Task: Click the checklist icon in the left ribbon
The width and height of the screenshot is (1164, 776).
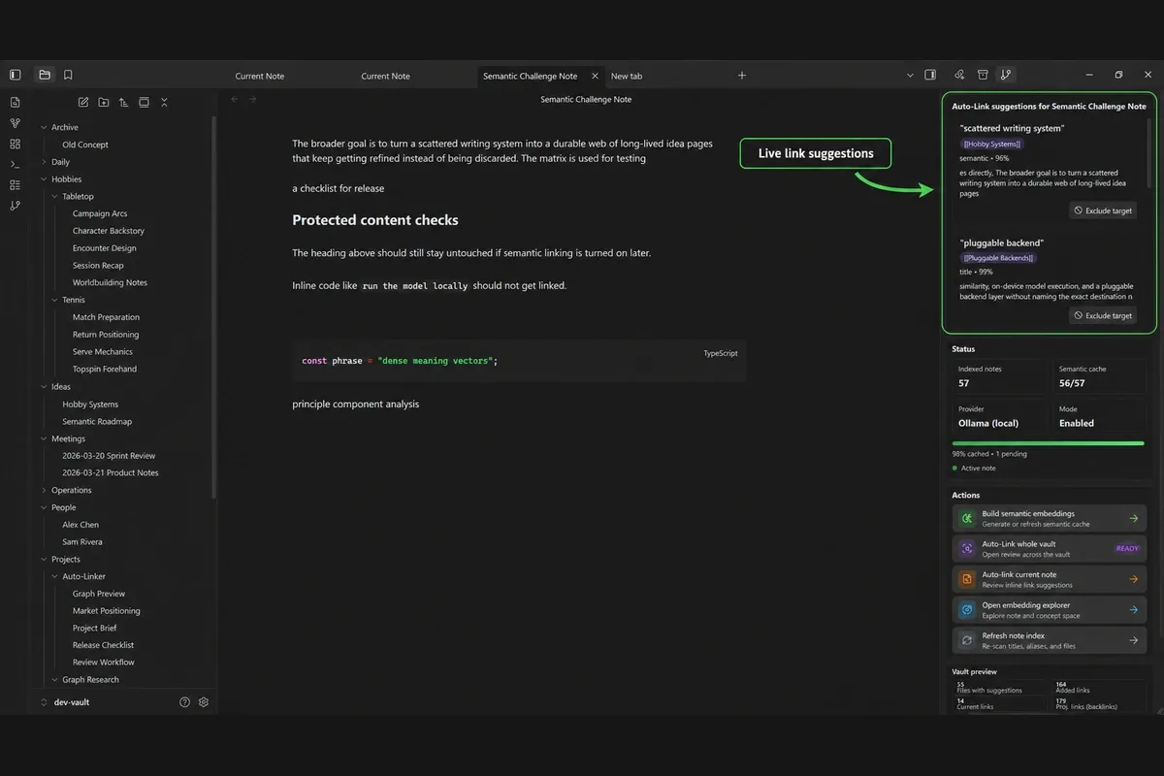Action: tap(15, 184)
